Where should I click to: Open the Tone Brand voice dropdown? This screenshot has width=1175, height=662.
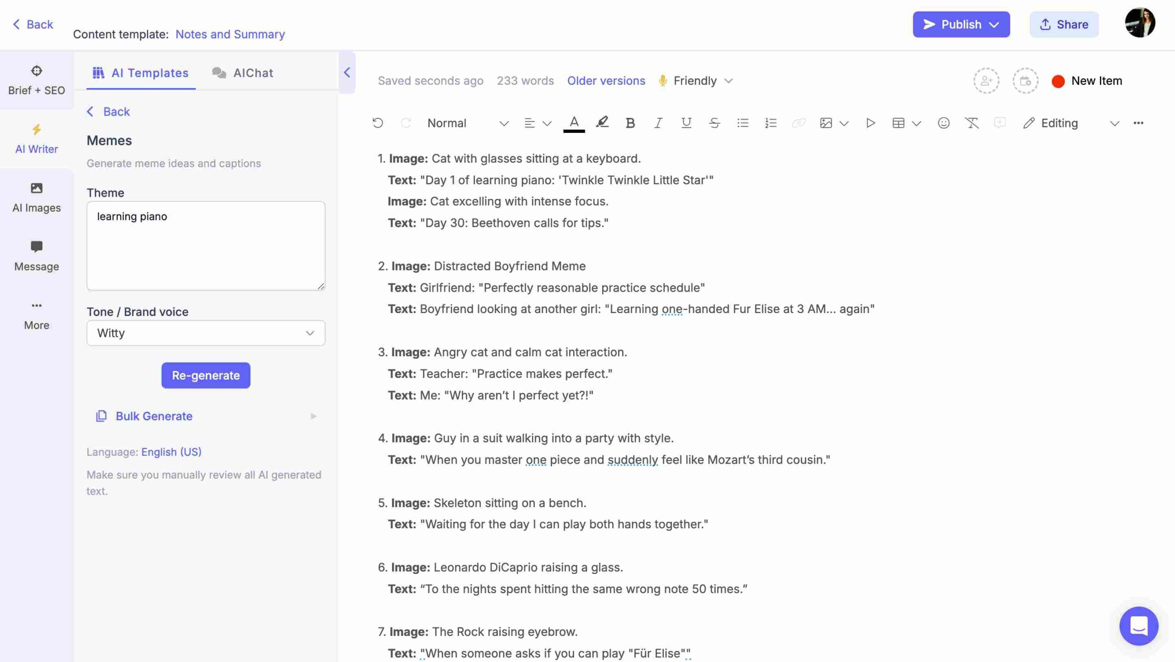click(206, 333)
